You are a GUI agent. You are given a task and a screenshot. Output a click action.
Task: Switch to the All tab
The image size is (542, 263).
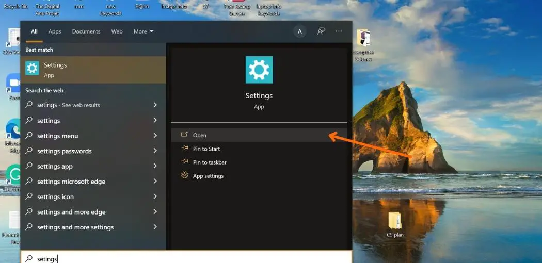pos(34,31)
